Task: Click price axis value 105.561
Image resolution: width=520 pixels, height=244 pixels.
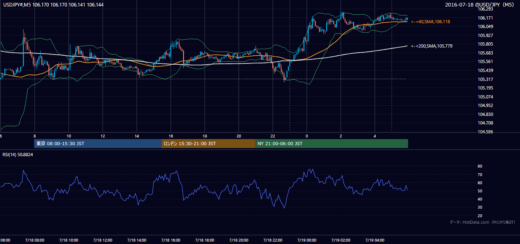Action: coord(486,61)
